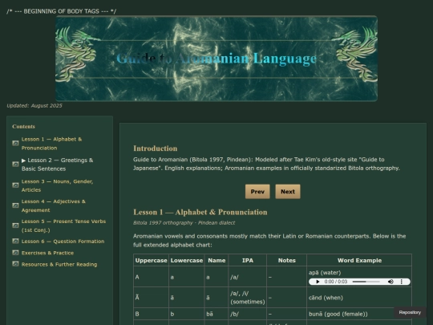Go to Lesson 6 — Question Formation
Screen dimensions: 433x325
coord(63,242)
